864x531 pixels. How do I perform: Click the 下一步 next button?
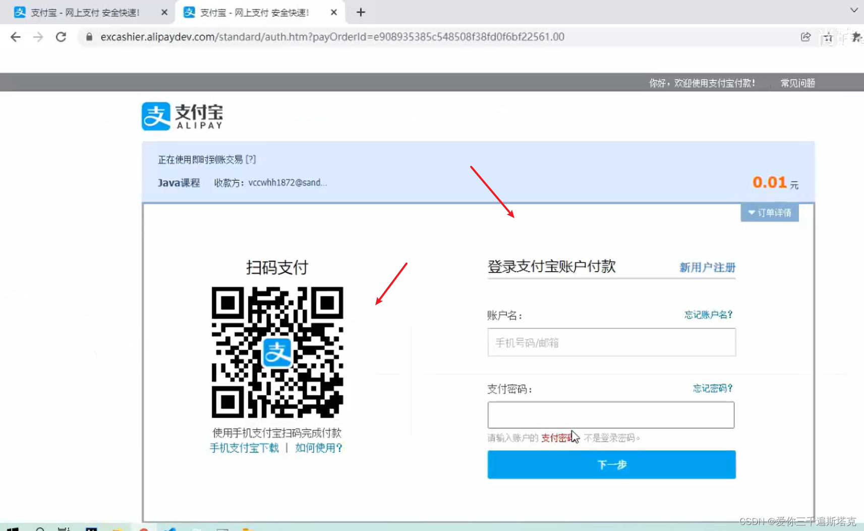click(611, 464)
